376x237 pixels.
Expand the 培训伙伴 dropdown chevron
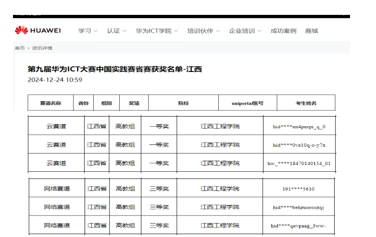pos(217,31)
